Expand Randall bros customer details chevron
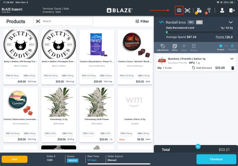Viewport: 238px width, 166px height. (231, 22)
